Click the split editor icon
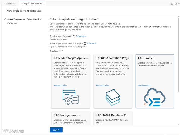Image resolution: width=180 pixels, height=135 pixels. click(x=176, y=4)
